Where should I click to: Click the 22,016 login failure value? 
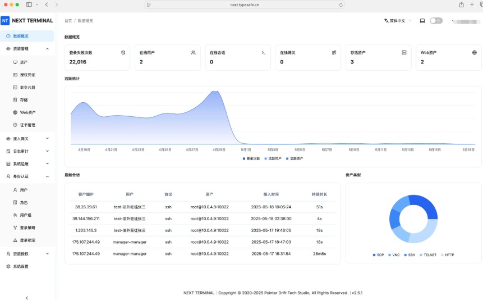pos(78,62)
